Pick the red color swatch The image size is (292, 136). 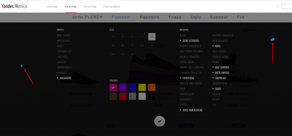[x=123, y=96]
